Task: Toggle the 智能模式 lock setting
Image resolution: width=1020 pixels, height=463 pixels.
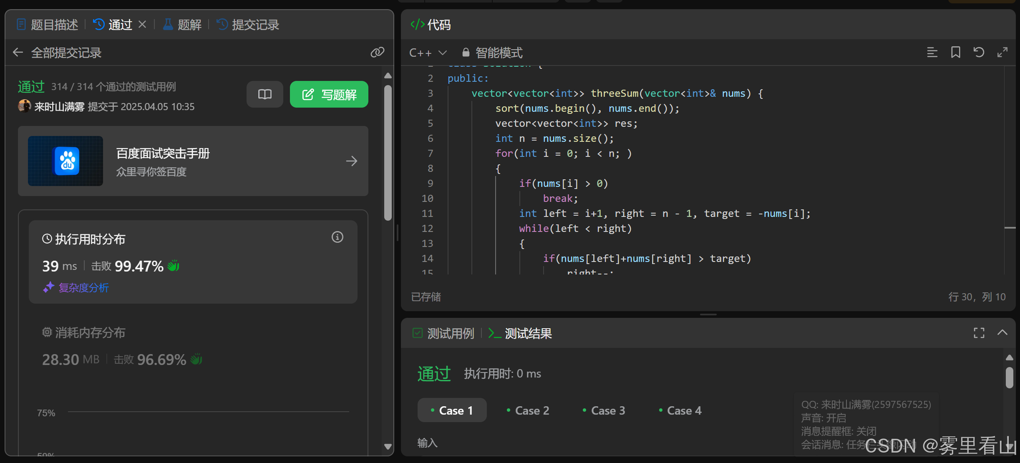Action: (492, 53)
